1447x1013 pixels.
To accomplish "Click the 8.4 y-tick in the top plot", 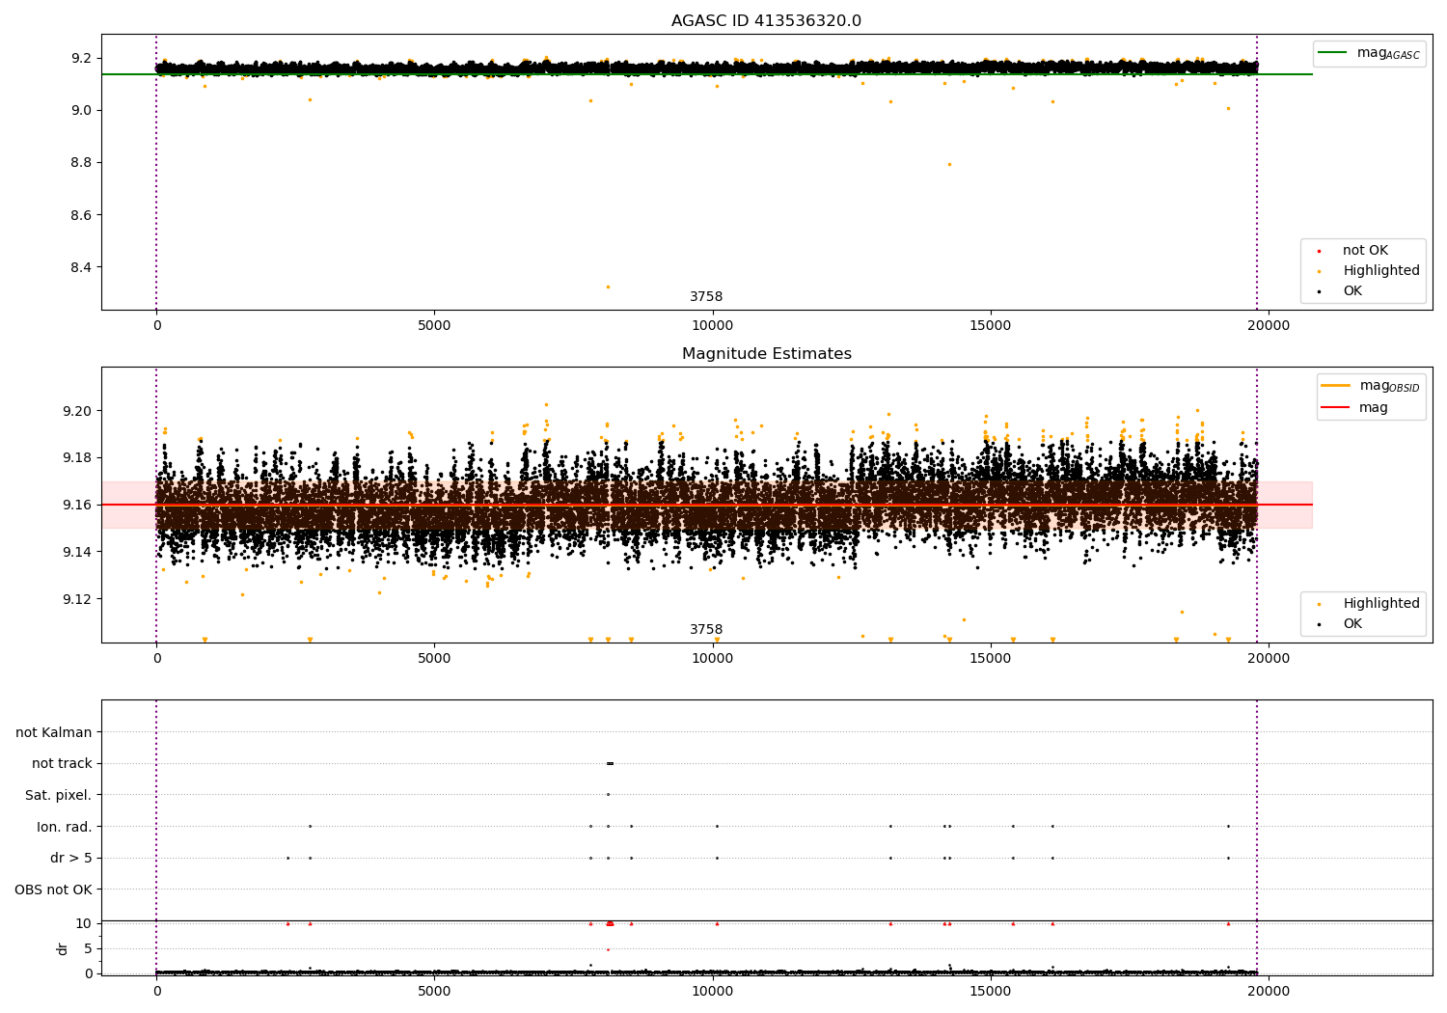I will coord(81,267).
